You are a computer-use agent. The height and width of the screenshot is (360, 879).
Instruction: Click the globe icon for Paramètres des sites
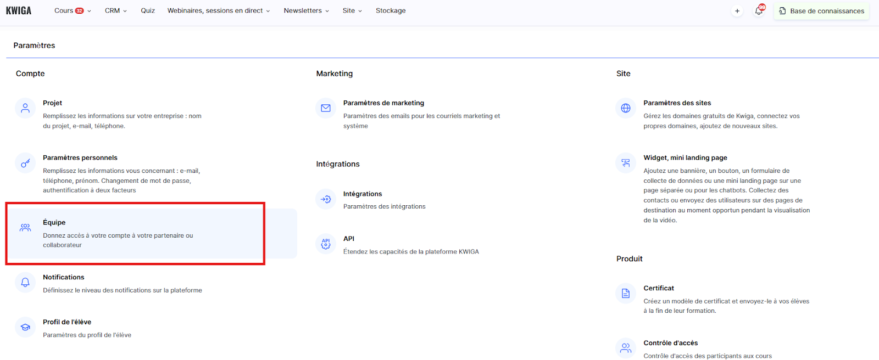coord(626,108)
